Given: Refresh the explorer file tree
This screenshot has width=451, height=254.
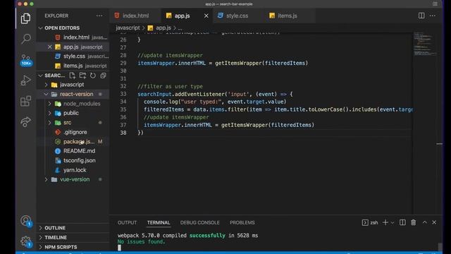Looking at the screenshot, I should pyautogui.click(x=92, y=75).
